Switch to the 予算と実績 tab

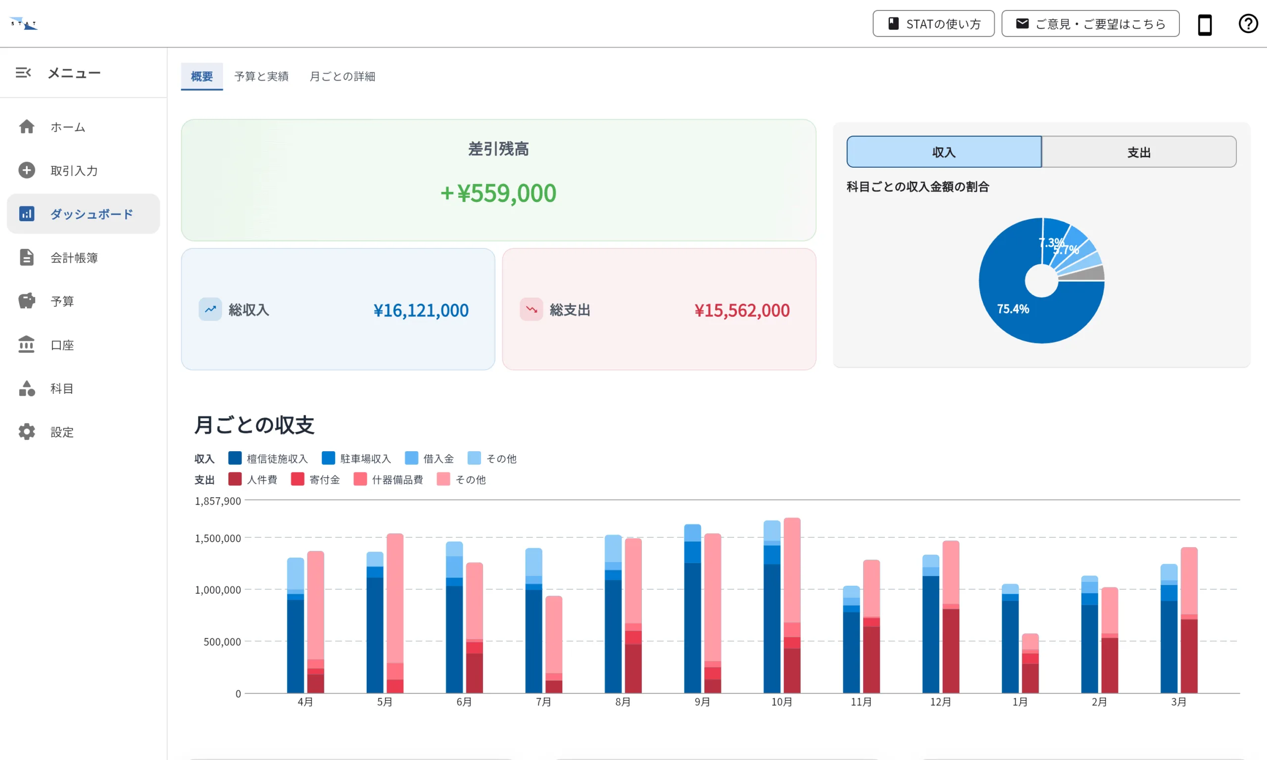coord(261,76)
